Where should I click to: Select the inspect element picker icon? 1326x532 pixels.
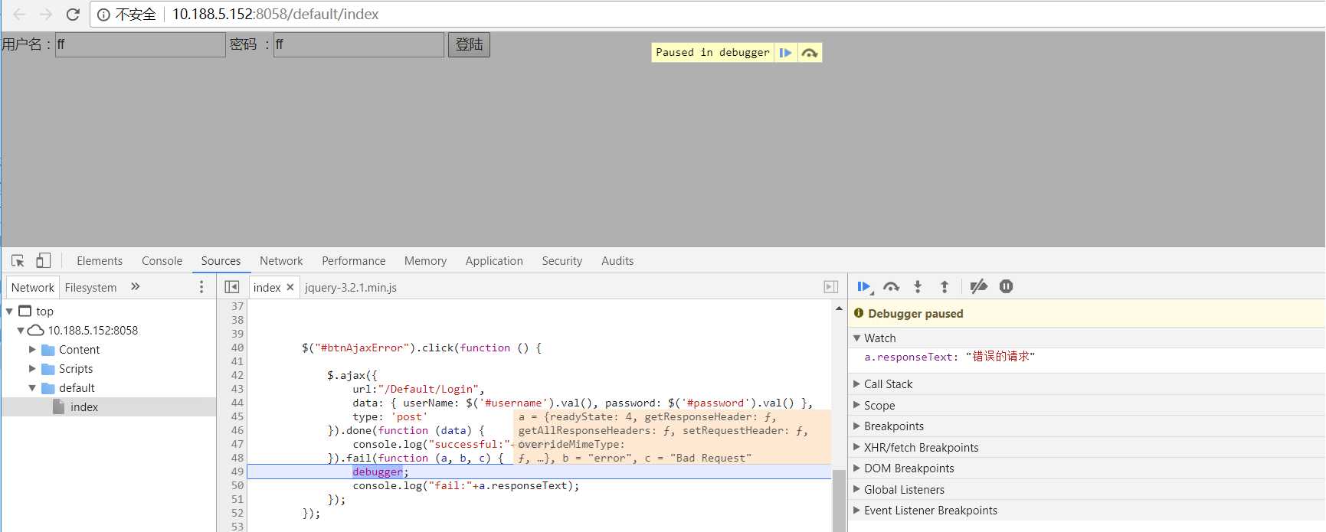point(18,261)
